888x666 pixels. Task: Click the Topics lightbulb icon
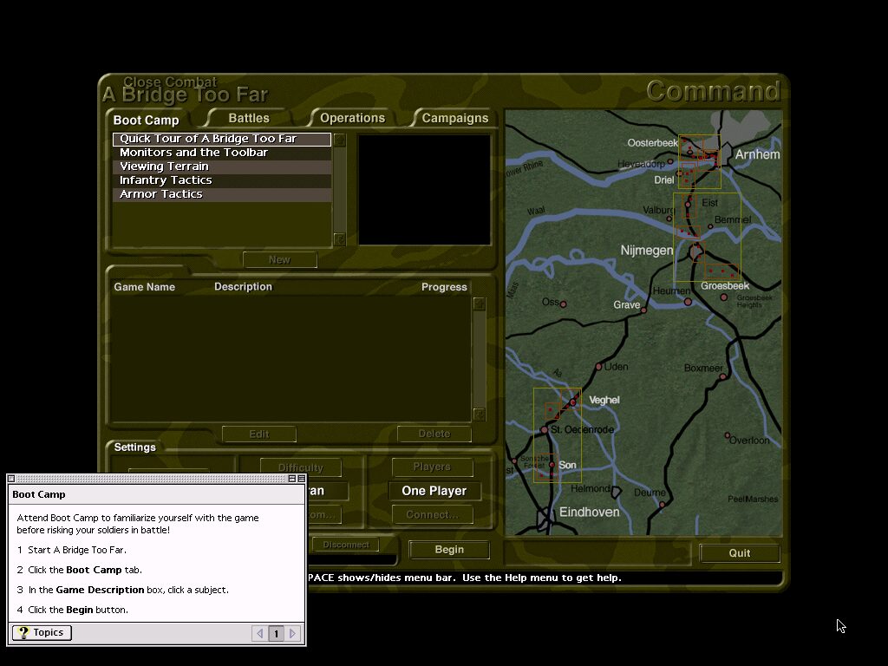click(x=22, y=632)
